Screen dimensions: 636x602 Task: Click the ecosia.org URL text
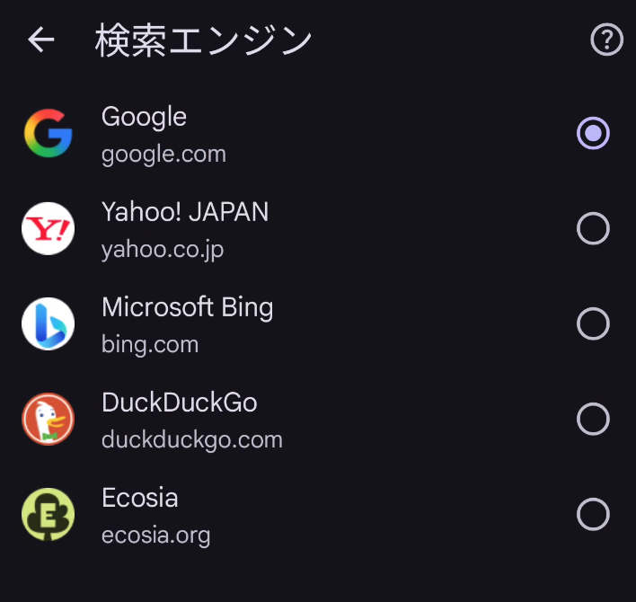[156, 536]
